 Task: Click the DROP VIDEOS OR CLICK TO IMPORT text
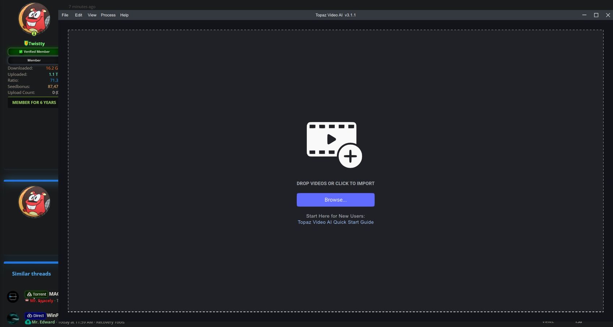coord(335,183)
